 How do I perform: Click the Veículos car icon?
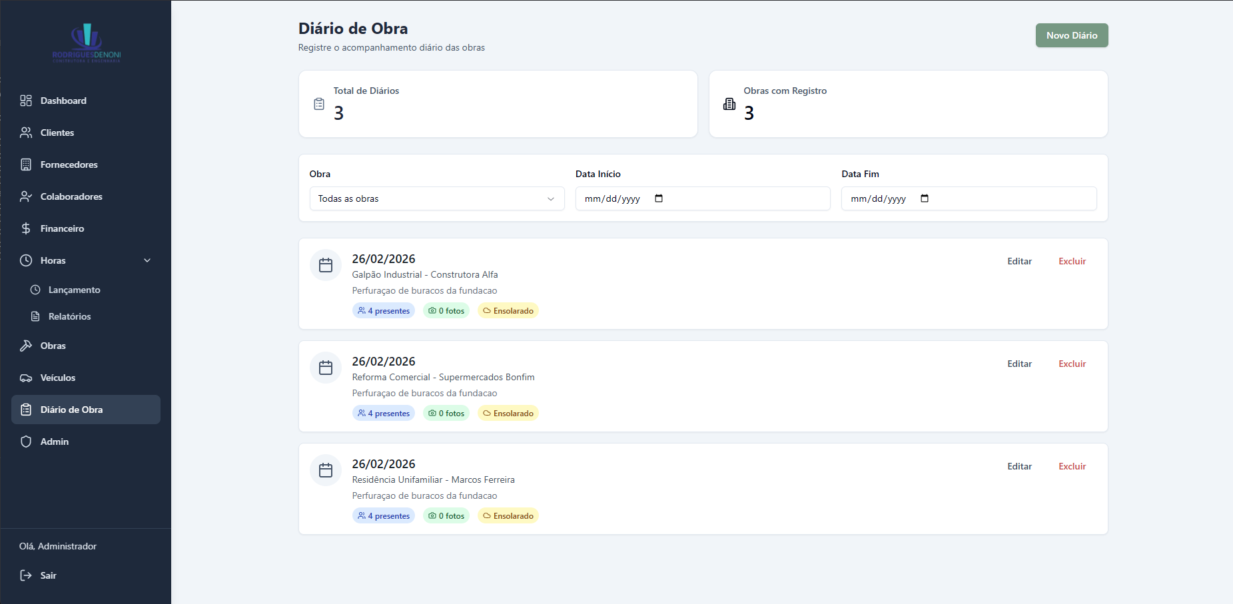click(x=26, y=378)
